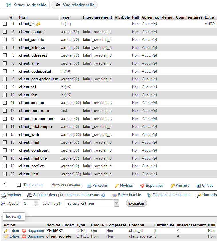Viewport: 217px width, 241px height.
Task: Tick the checkbox for client_ville
Action: pyautogui.click(x=5, y=63)
